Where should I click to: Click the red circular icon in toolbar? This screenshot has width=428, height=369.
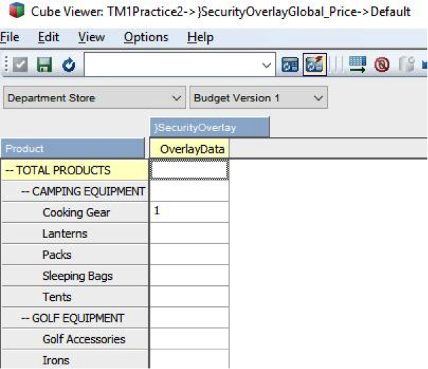click(381, 66)
